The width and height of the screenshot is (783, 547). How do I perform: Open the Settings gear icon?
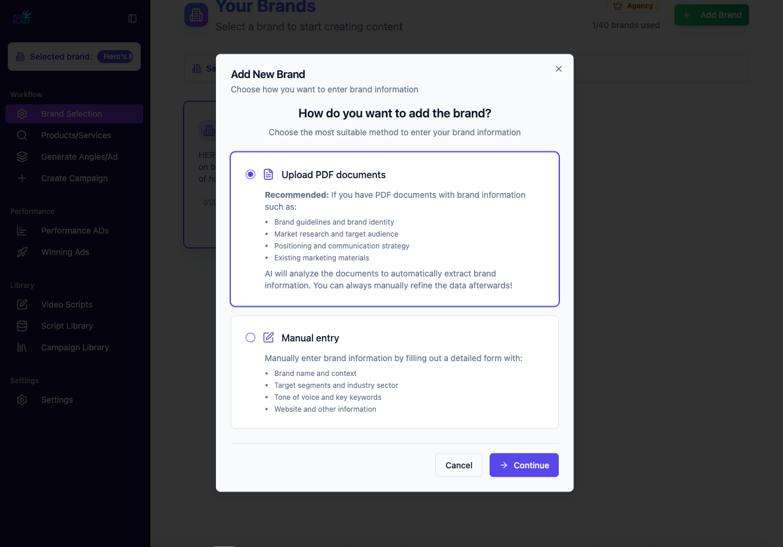[22, 400]
